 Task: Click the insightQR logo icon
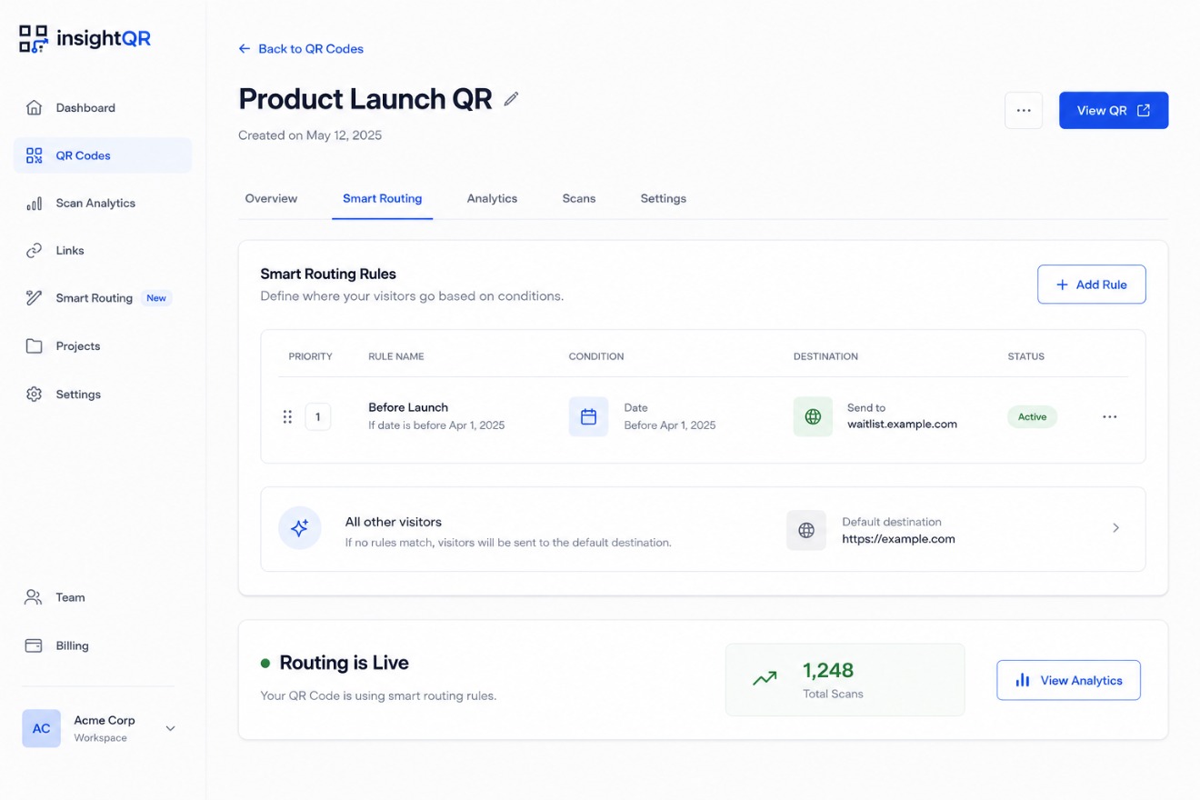(x=34, y=39)
